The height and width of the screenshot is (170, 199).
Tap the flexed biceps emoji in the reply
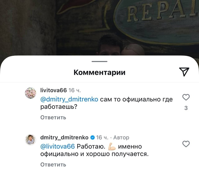[112, 146]
